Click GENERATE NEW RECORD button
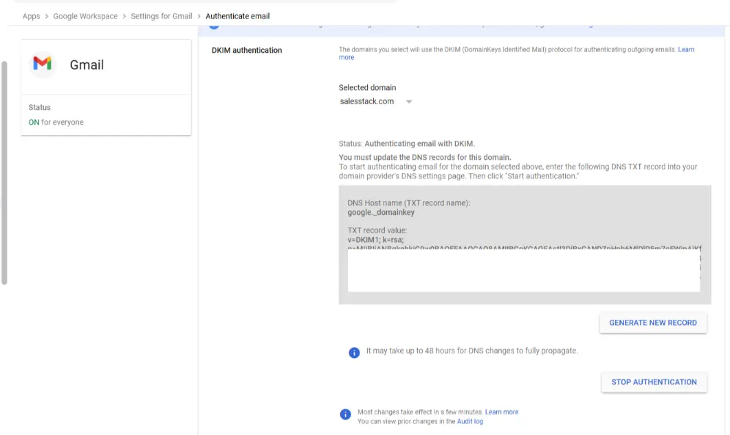 point(653,322)
